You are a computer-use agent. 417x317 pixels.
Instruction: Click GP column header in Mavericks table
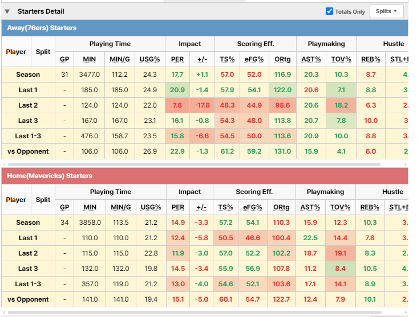point(64,207)
